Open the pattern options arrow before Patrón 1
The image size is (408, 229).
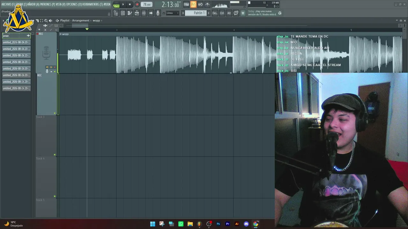click(183, 13)
